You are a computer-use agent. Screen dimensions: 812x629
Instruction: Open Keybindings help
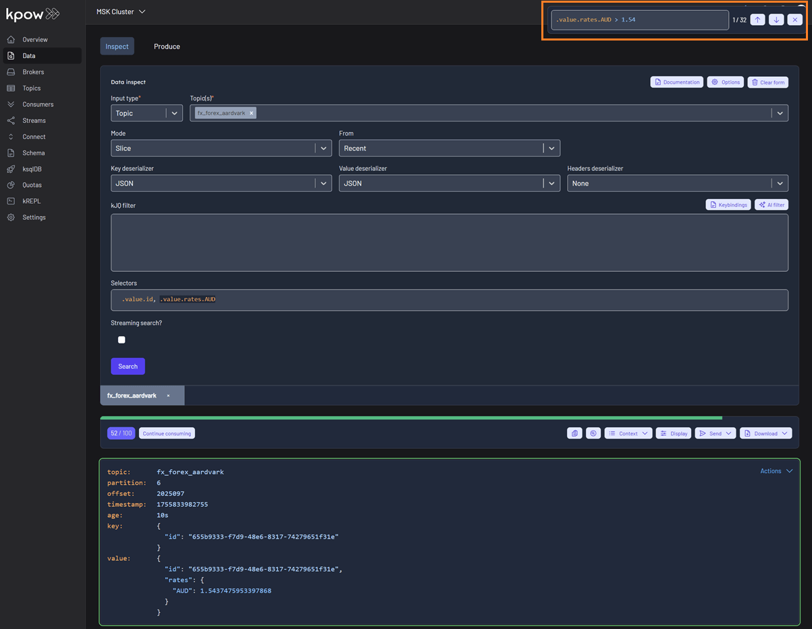point(728,204)
